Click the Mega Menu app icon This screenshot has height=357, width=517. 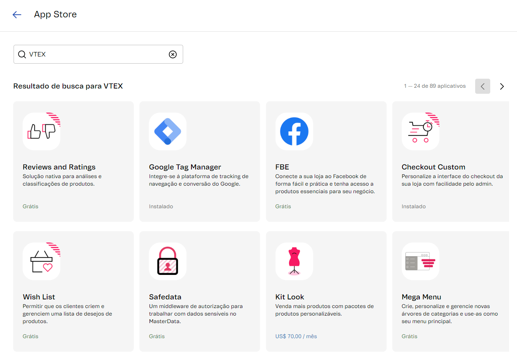[420, 261]
